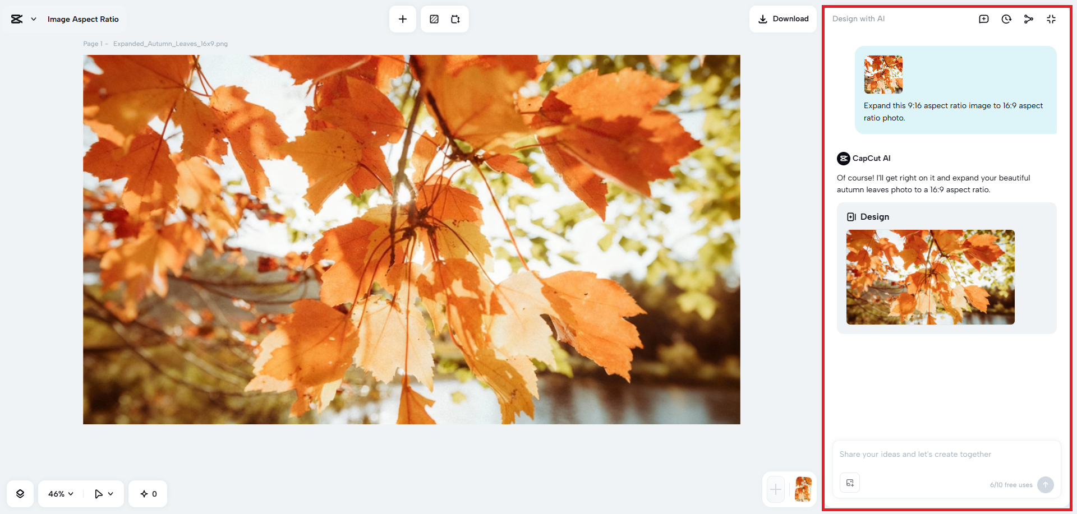Screen dimensions: 1077x514
Task: Download the expanded image
Action: coord(783,19)
